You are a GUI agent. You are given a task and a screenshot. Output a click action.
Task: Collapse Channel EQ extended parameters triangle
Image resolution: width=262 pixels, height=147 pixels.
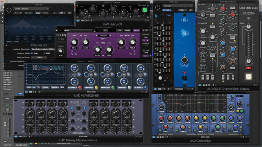point(6,46)
